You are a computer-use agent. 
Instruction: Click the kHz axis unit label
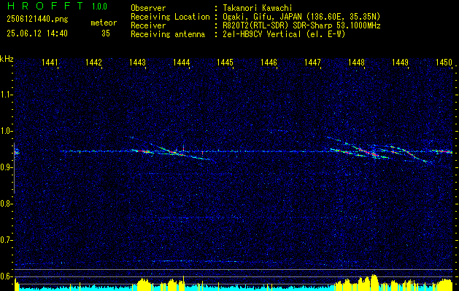point(7,59)
